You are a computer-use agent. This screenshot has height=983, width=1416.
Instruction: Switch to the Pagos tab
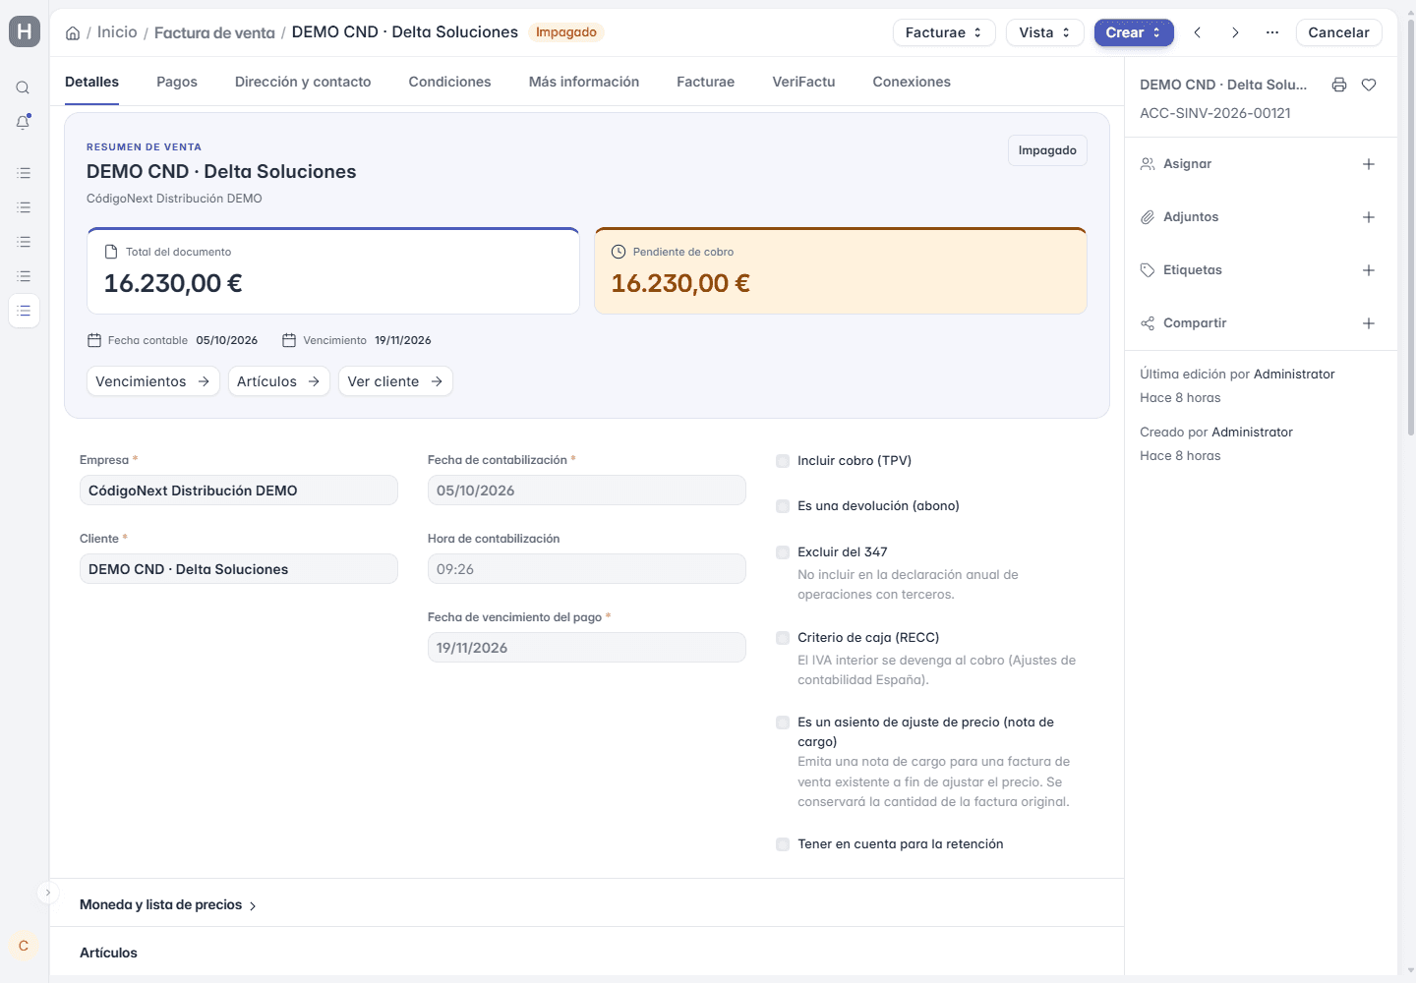point(177,82)
